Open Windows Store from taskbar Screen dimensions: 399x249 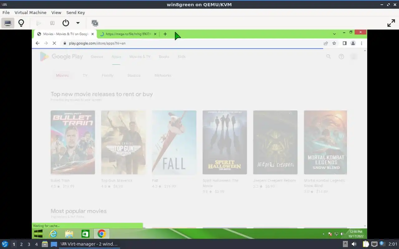coord(85,234)
